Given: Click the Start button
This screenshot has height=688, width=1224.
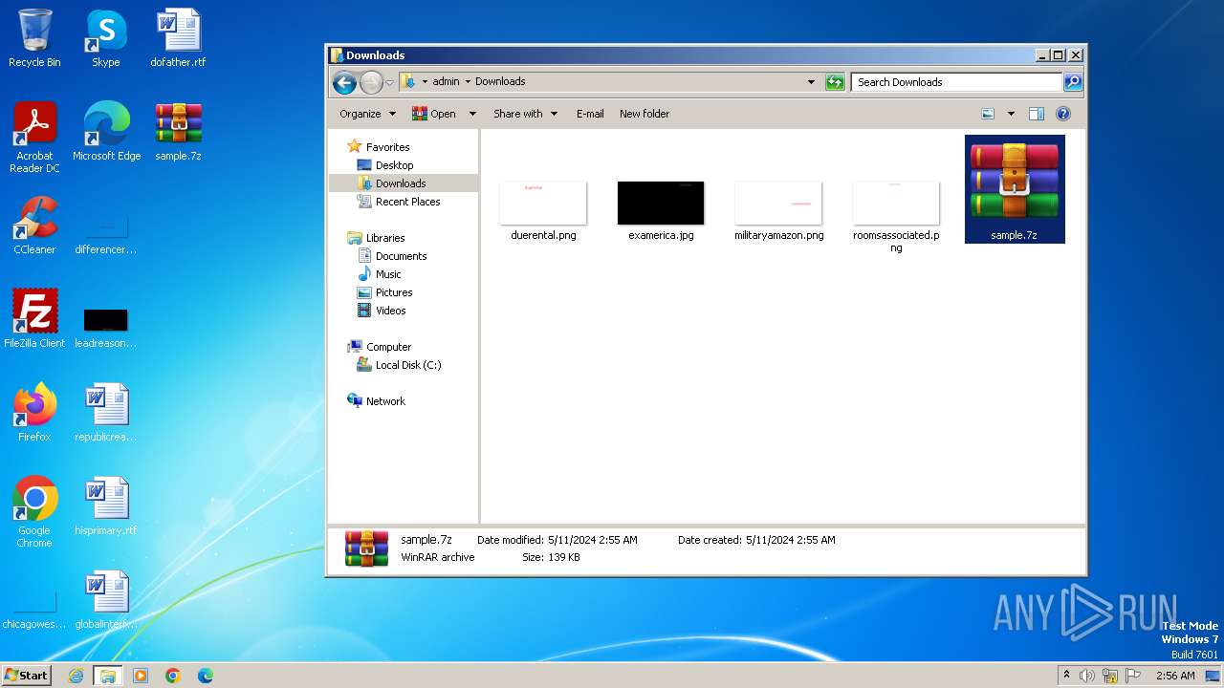Looking at the screenshot, I should 26,676.
